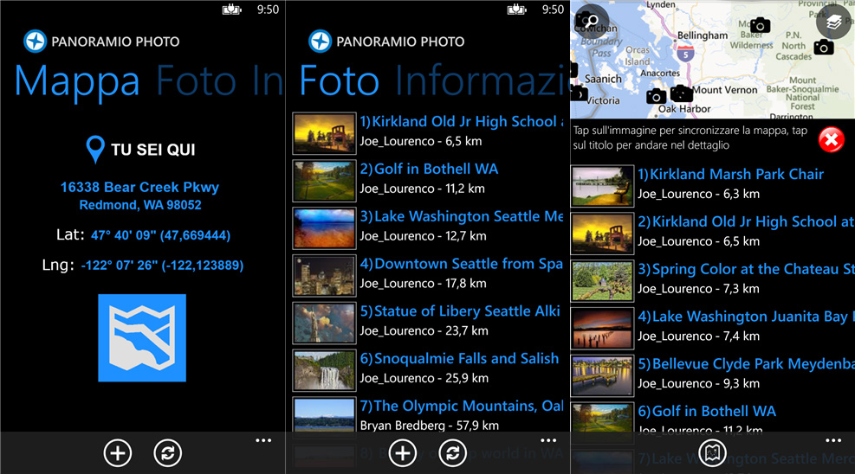Tap the large blue map tile icon
Viewport: 855px width, 474px height.
pos(142,338)
